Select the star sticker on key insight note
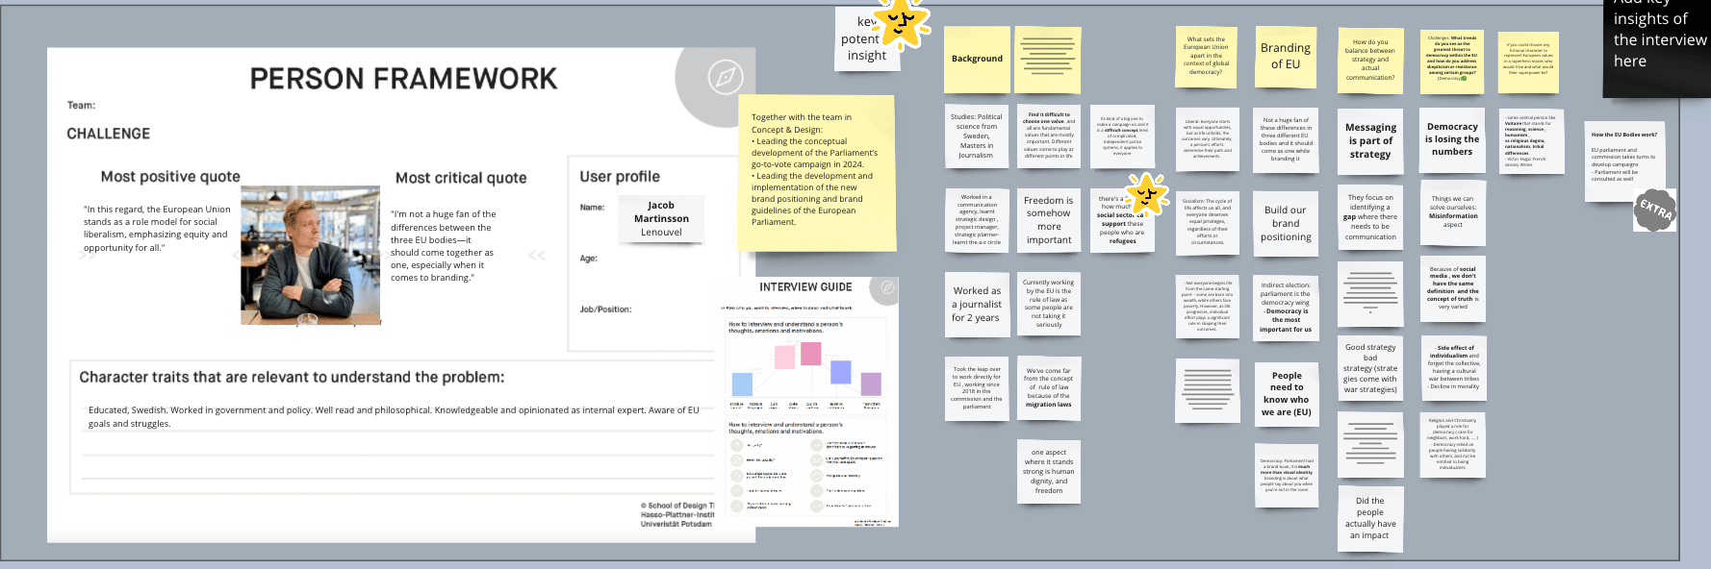The height and width of the screenshot is (569, 1711). point(901,21)
